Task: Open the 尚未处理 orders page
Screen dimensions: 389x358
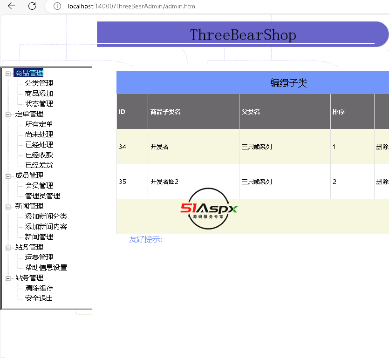Action: point(39,135)
